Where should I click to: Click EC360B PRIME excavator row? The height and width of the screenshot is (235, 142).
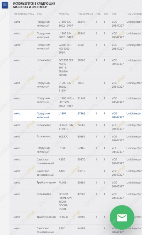click(77, 201)
